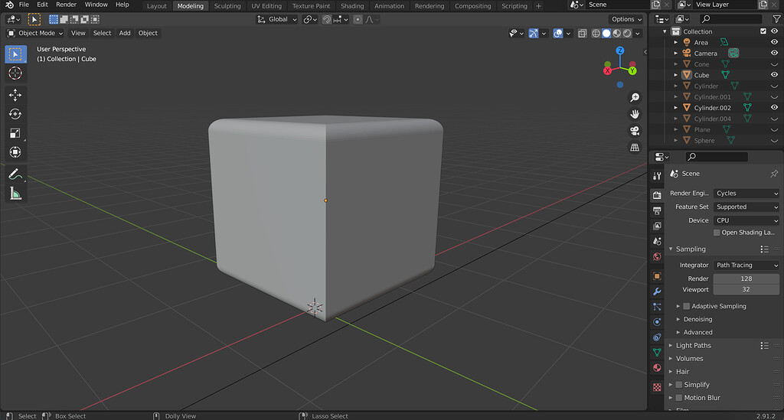Select the Scale tool

tap(15, 133)
